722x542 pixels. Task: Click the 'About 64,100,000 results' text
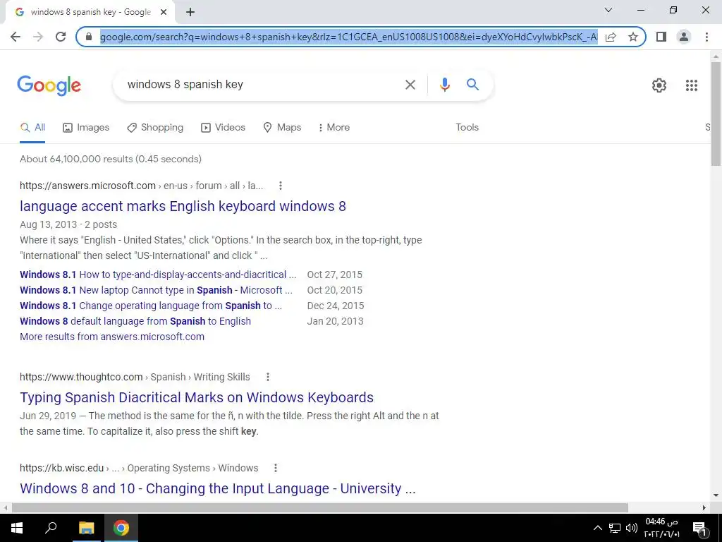pyautogui.click(x=111, y=159)
